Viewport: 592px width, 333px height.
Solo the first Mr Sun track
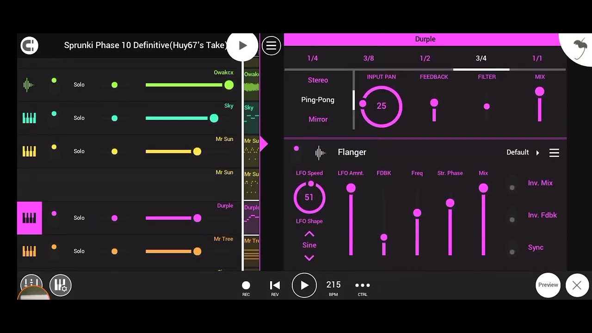pyautogui.click(x=79, y=151)
